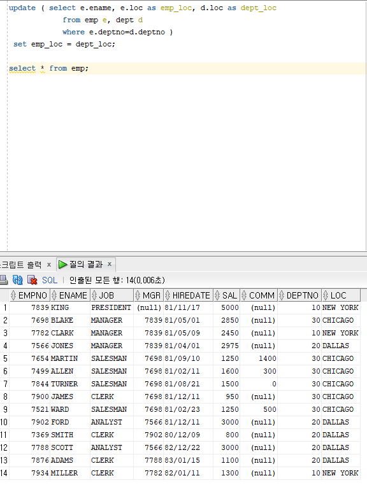Click the cell containing KING
The height and width of the screenshot is (485, 367).
point(70,308)
